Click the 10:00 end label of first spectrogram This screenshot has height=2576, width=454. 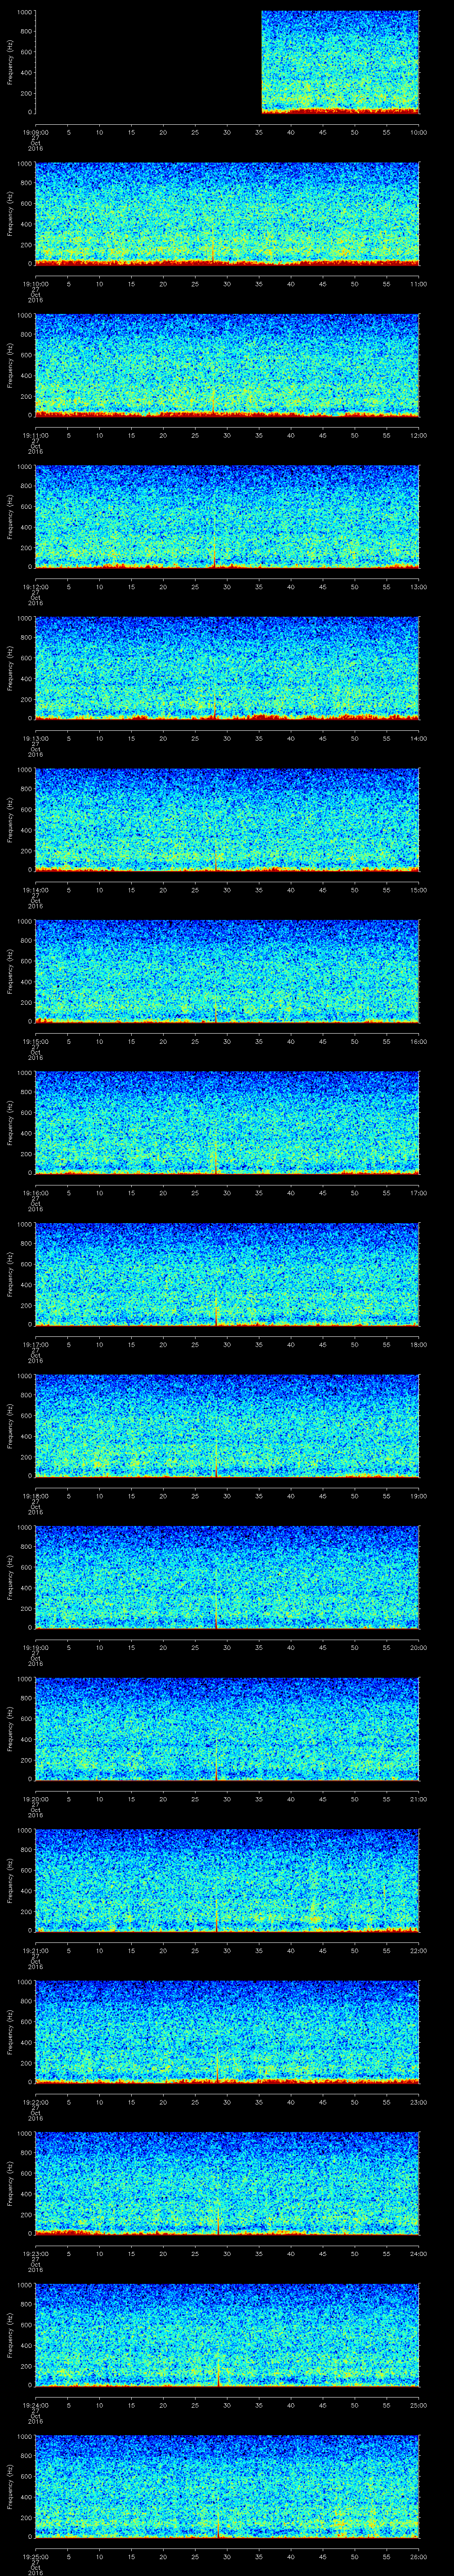coord(418,132)
